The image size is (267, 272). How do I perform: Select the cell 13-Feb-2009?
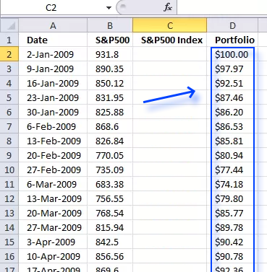53,141
